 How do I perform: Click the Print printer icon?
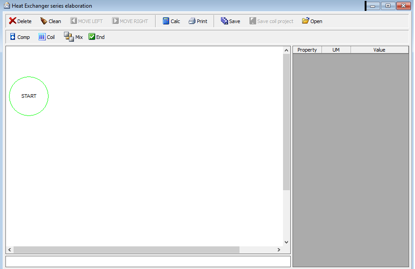(x=192, y=21)
